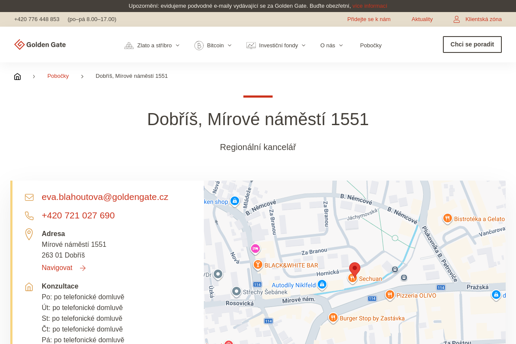Click the Golden Gate logo

click(x=40, y=45)
